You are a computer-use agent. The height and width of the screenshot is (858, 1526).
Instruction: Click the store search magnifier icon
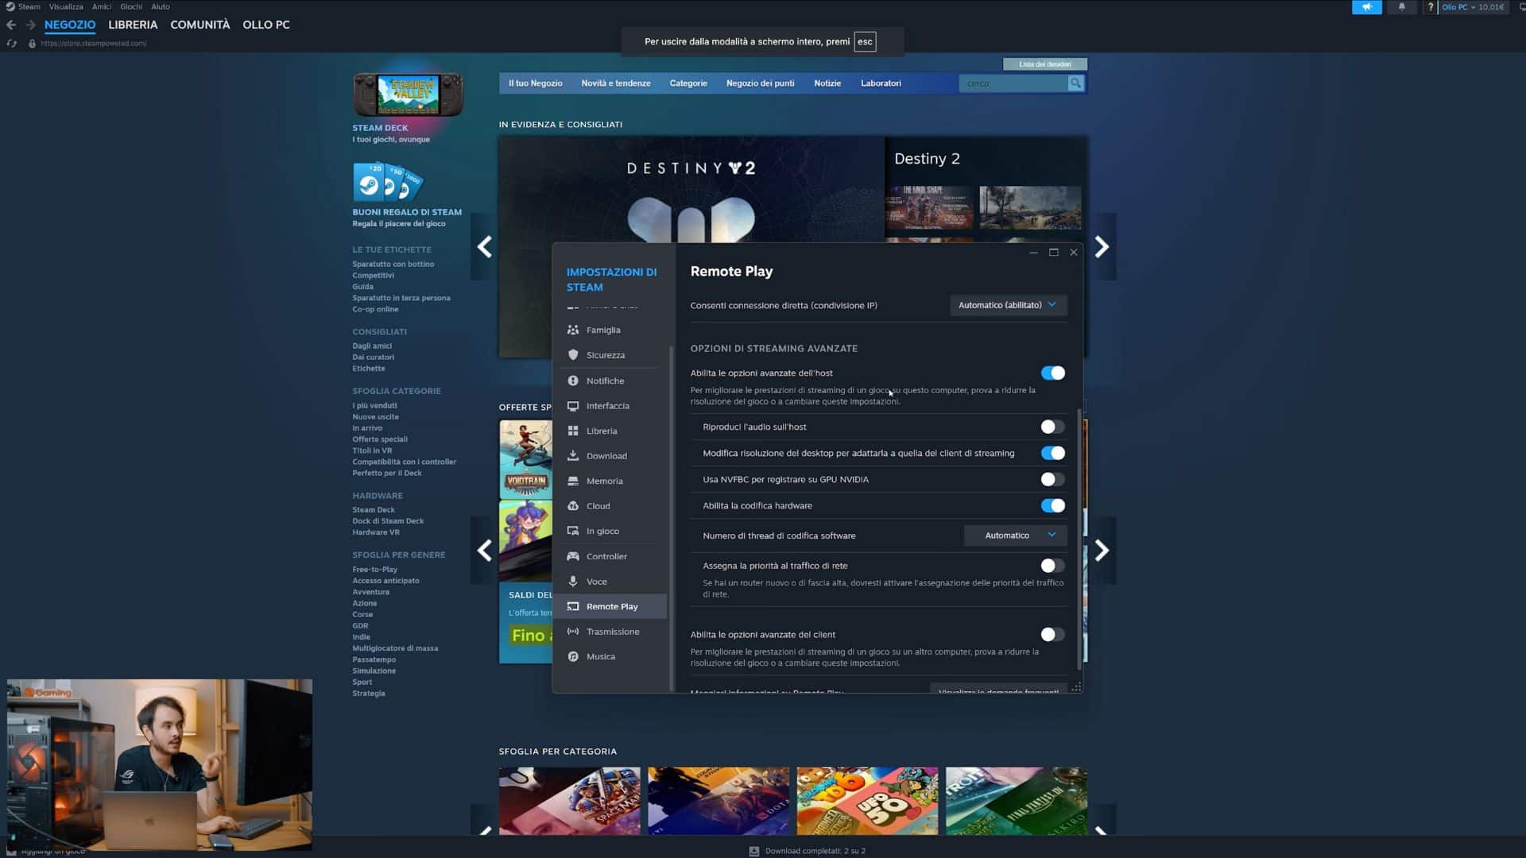tap(1075, 83)
